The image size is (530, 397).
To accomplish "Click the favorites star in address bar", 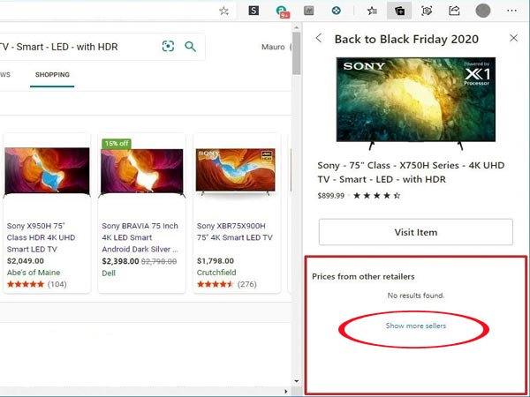I will pos(223,11).
